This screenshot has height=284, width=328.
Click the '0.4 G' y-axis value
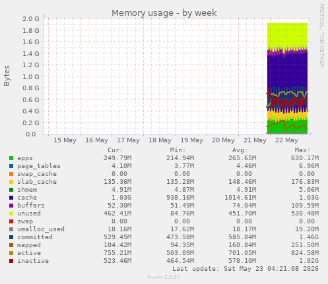point(31,111)
